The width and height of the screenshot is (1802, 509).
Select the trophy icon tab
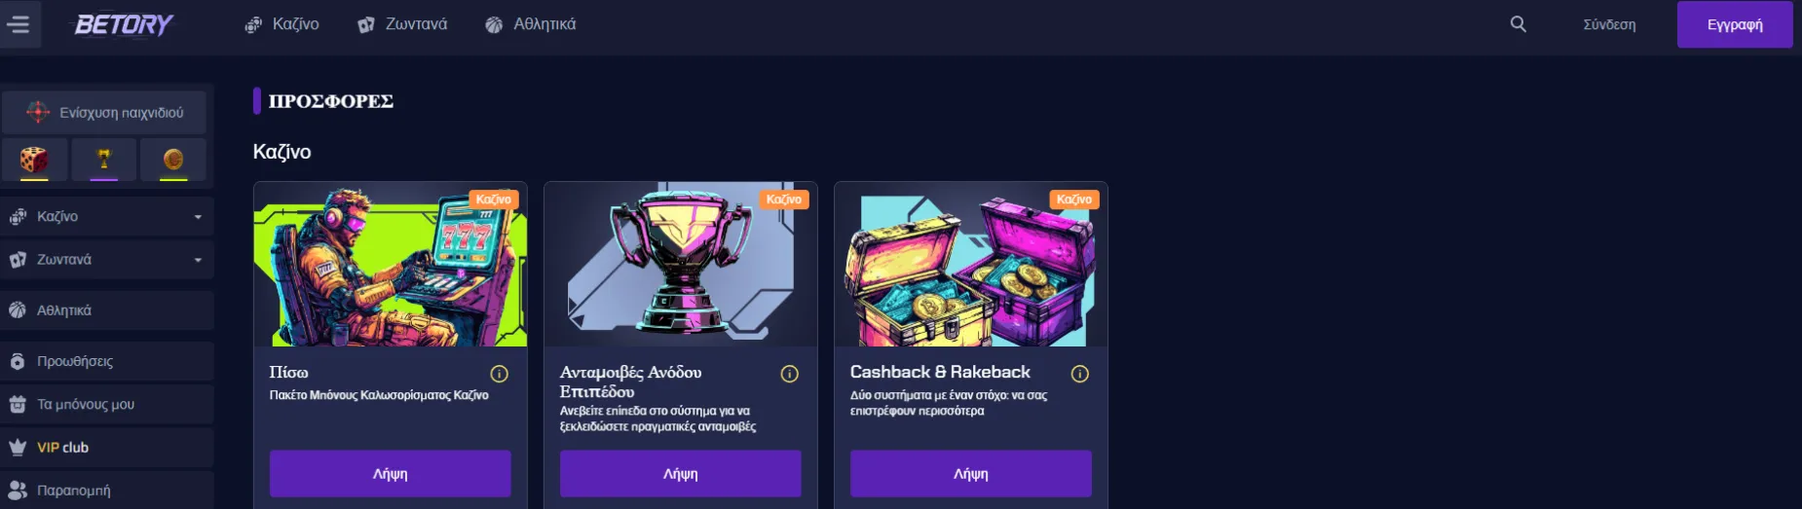[x=104, y=160]
